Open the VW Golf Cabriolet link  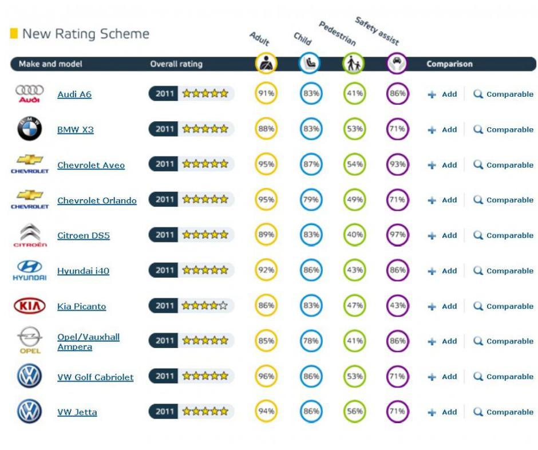[95, 377]
